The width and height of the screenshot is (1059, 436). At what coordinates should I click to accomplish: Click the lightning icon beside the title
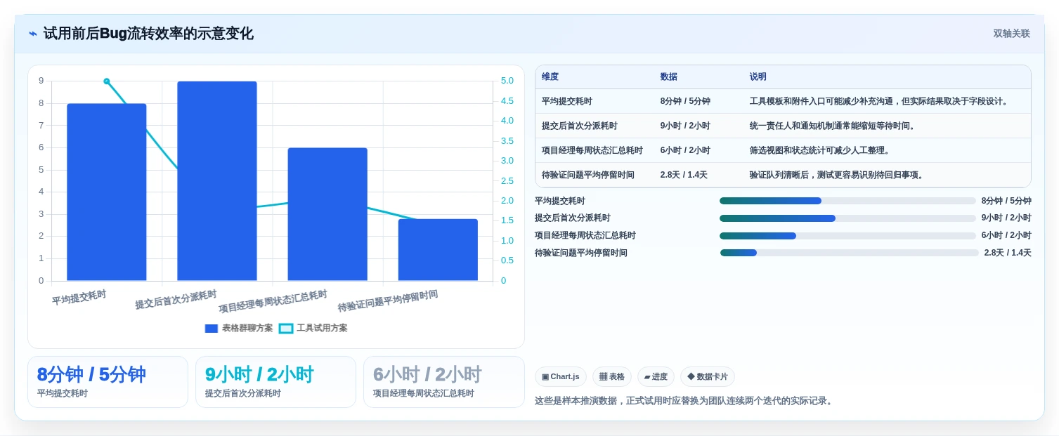pyautogui.click(x=33, y=34)
